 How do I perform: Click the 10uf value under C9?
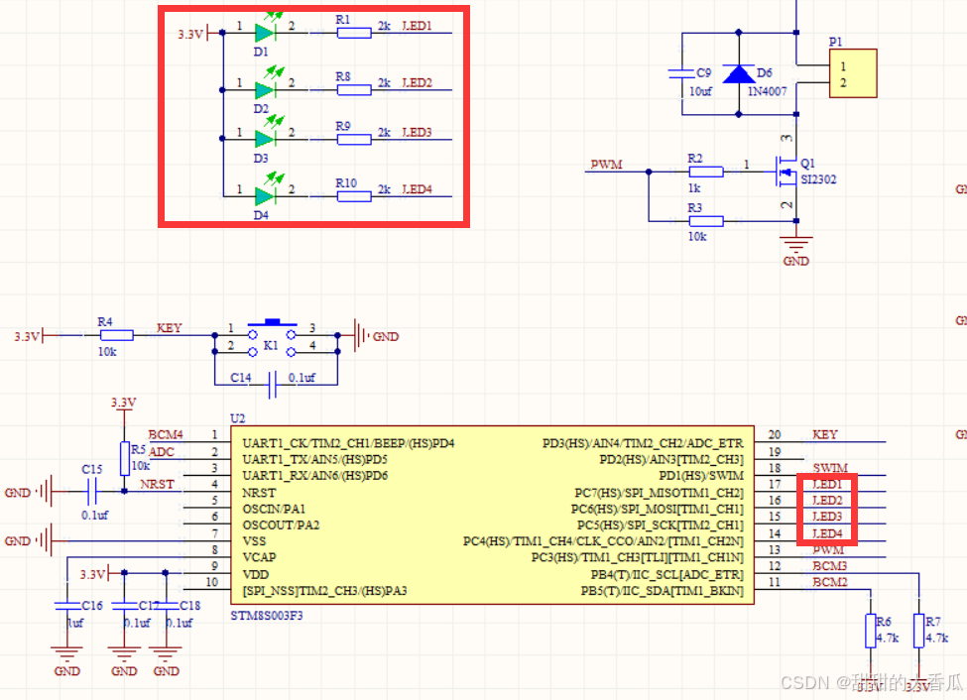coord(700,91)
